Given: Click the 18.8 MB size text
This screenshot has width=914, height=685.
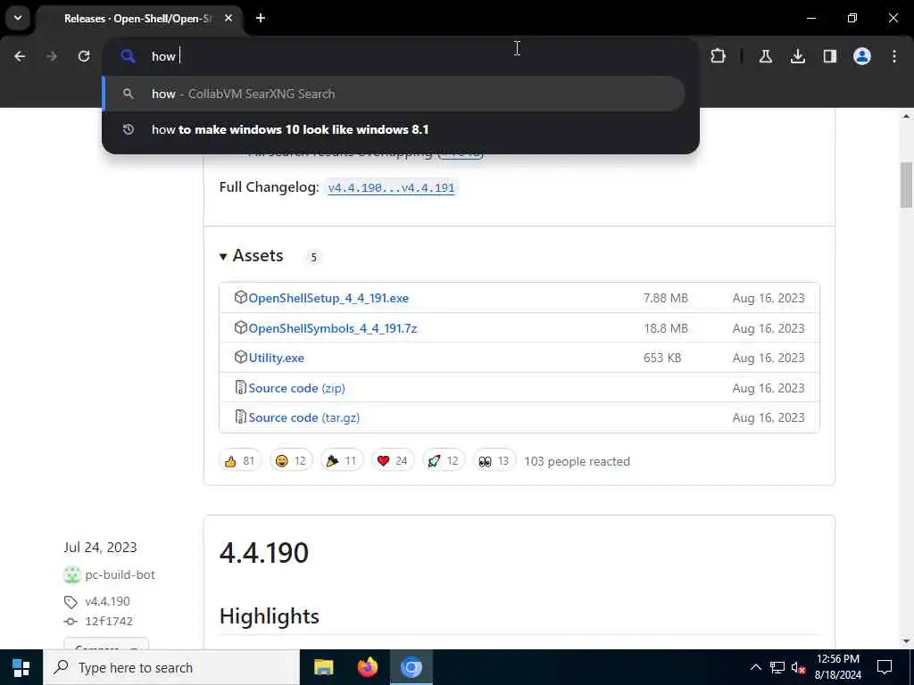Looking at the screenshot, I should tap(666, 328).
